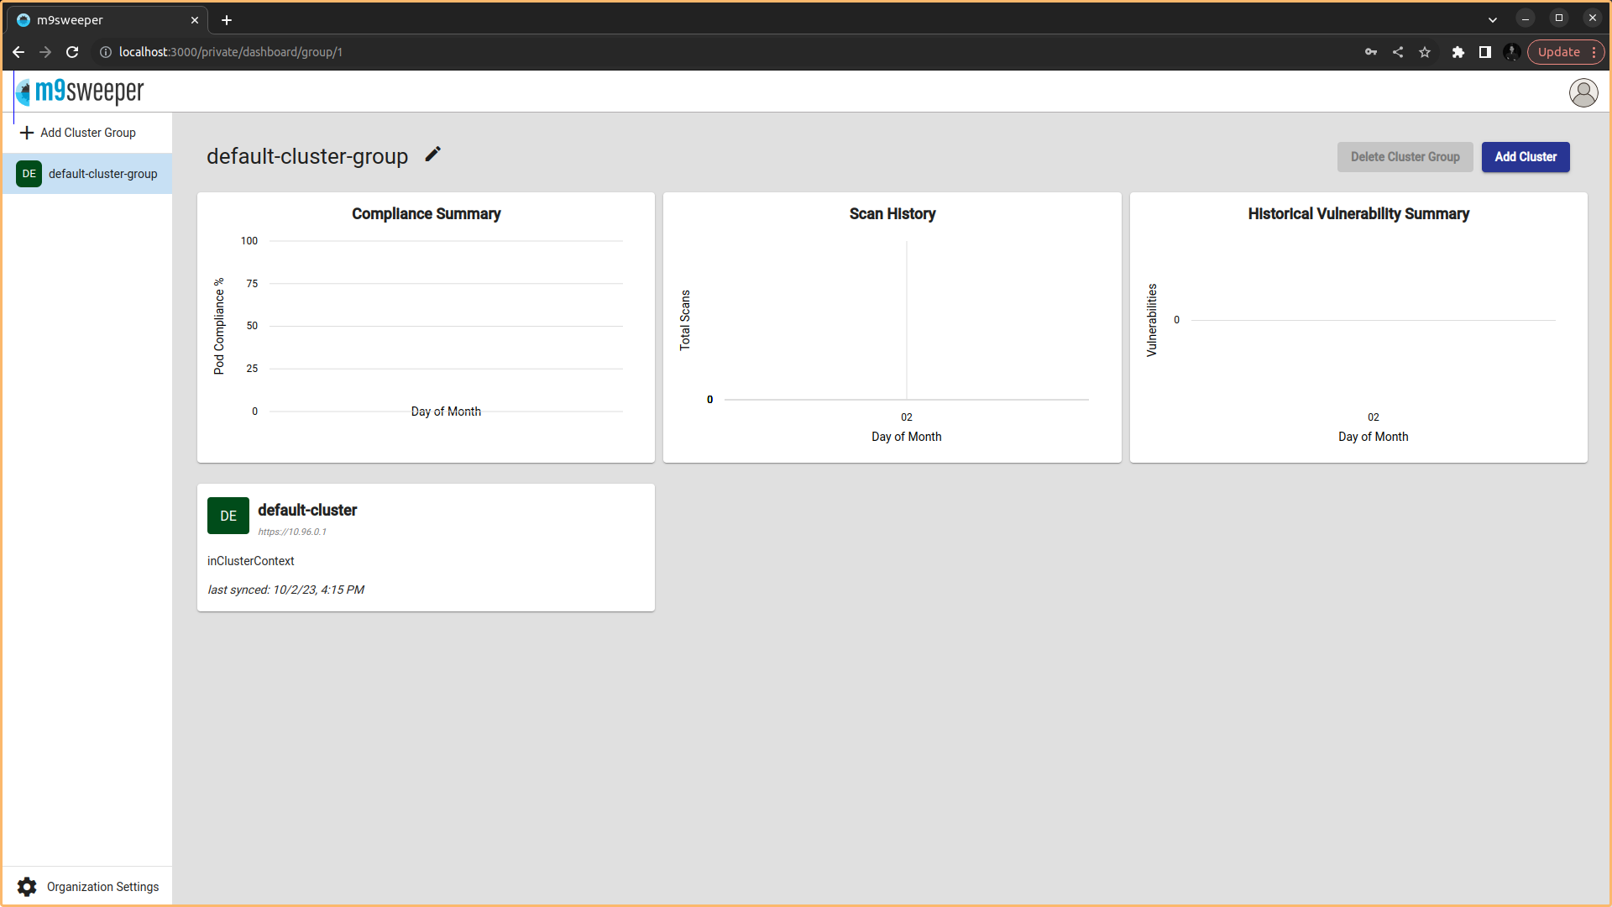The height and width of the screenshot is (907, 1612).
Task: Open the user account avatar icon
Action: click(x=1583, y=92)
